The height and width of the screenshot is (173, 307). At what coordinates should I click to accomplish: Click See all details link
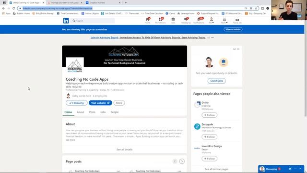[x=125, y=149]
